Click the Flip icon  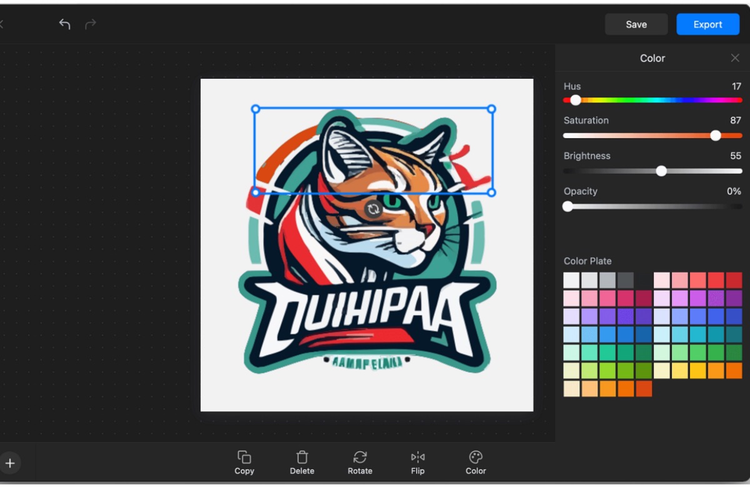pos(417,457)
